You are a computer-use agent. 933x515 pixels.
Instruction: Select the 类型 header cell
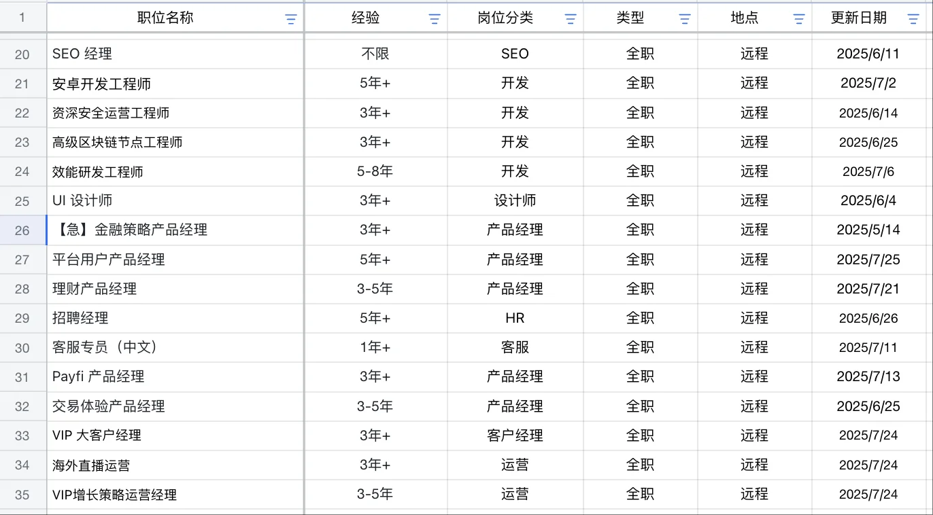coord(641,18)
